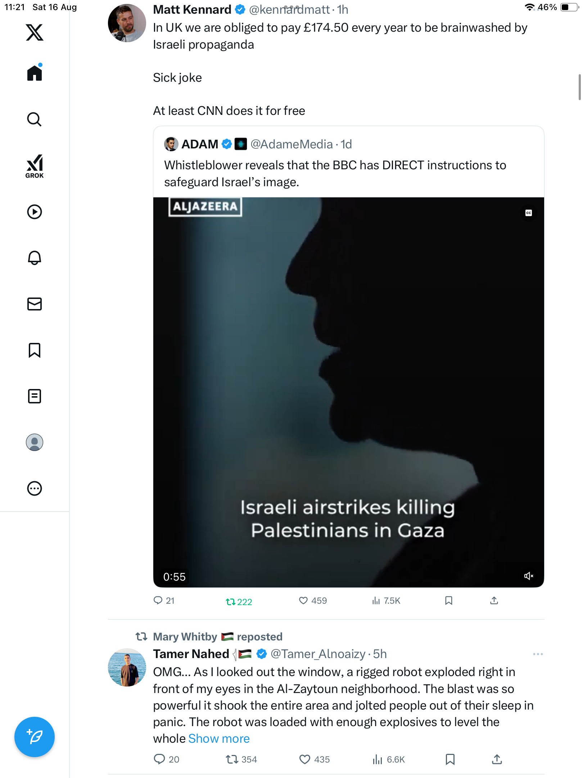The height and width of the screenshot is (778, 583).
Task: Open Direct Messages envelope
Action: coord(35,304)
